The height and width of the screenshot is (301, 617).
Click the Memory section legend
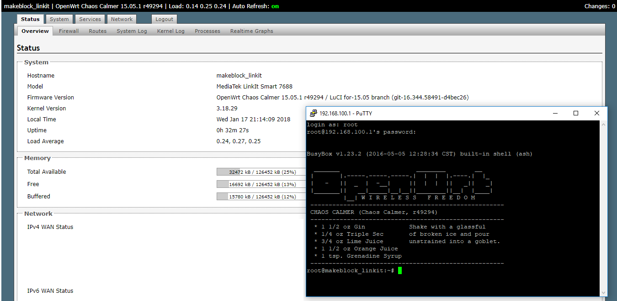click(x=37, y=158)
